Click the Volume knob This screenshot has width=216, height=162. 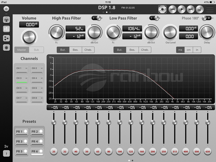[29, 37]
